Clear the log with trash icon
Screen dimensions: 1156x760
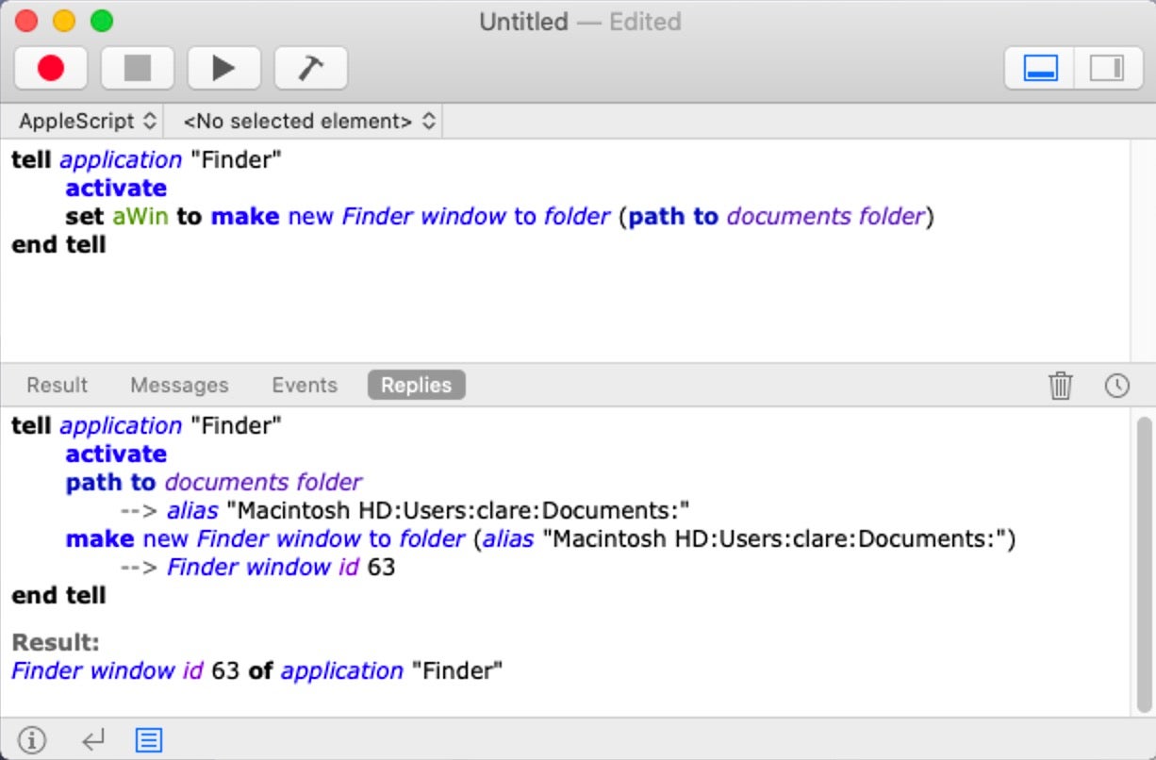tap(1061, 385)
